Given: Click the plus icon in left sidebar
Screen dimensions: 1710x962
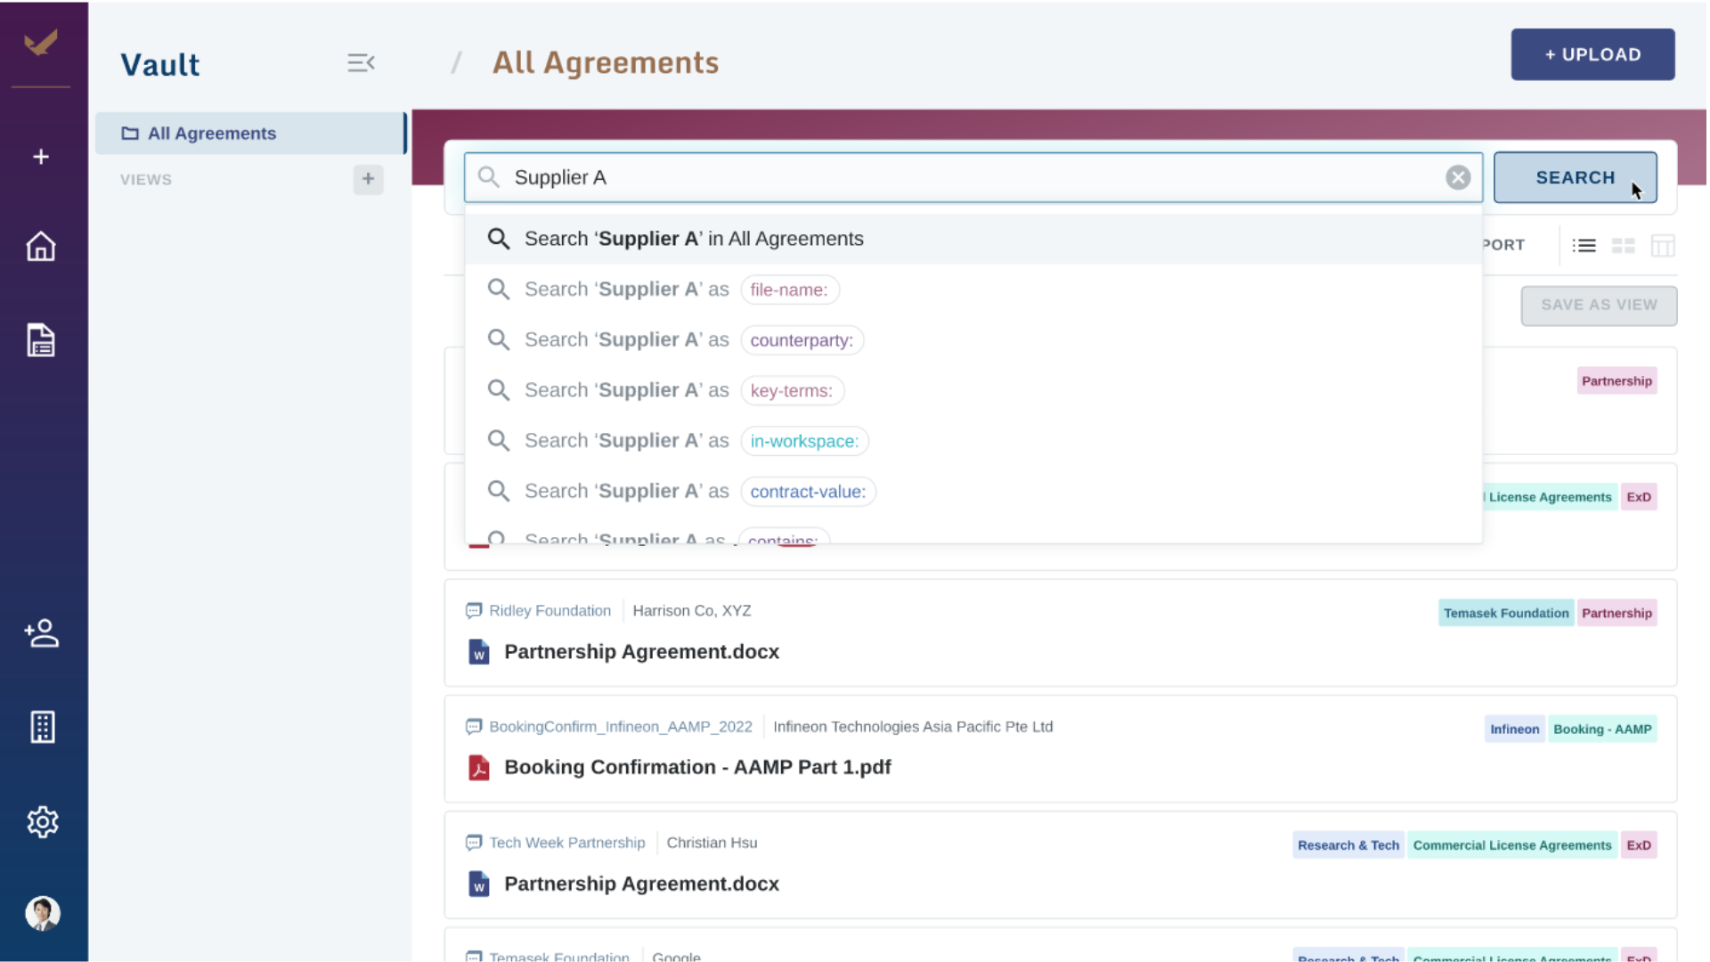Looking at the screenshot, I should click(41, 157).
